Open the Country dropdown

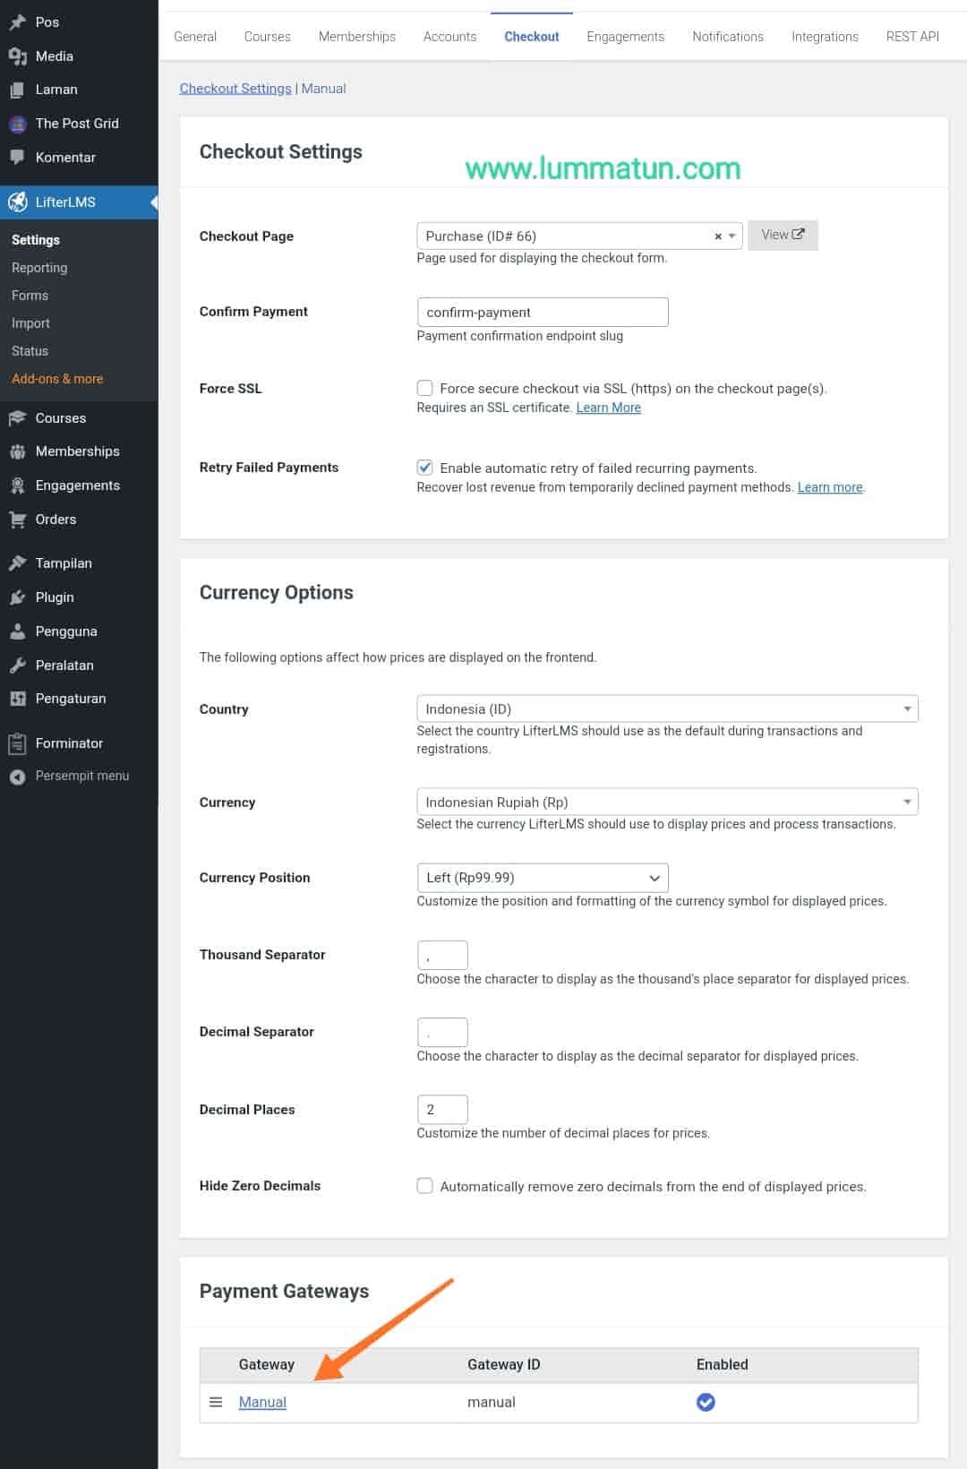pyautogui.click(x=667, y=709)
